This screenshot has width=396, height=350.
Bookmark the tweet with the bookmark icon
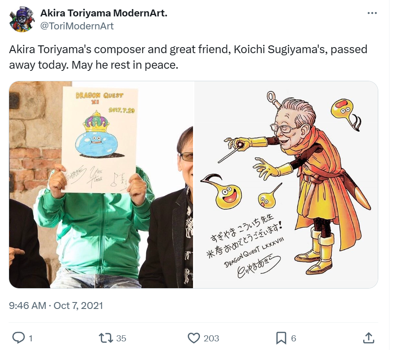tap(281, 338)
